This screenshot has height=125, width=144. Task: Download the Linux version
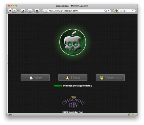pos(73,78)
